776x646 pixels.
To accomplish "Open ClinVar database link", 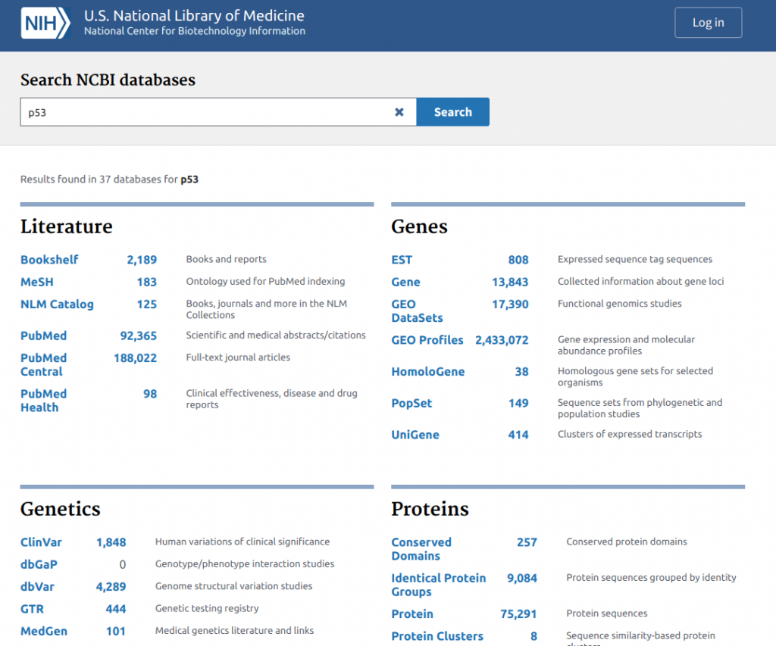I will (41, 542).
